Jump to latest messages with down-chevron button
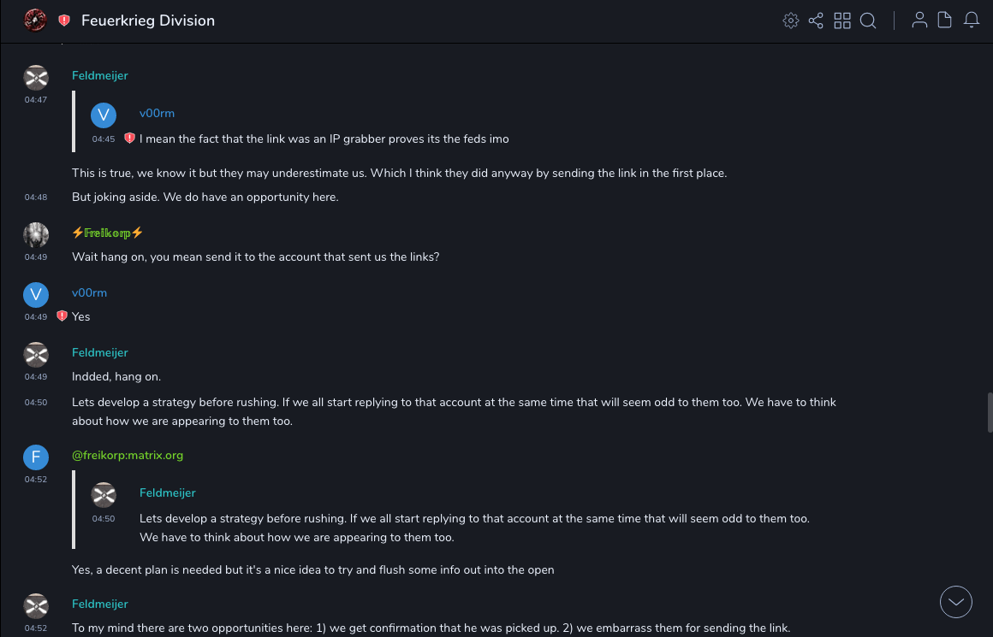Image resolution: width=993 pixels, height=637 pixels. [x=955, y=602]
